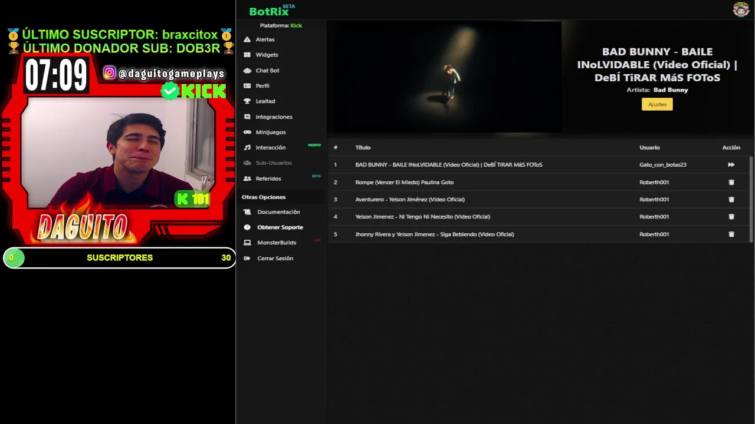This screenshot has height=424, width=755.
Task: Open Sub-Usuarios in sidebar
Action: pos(274,163)
